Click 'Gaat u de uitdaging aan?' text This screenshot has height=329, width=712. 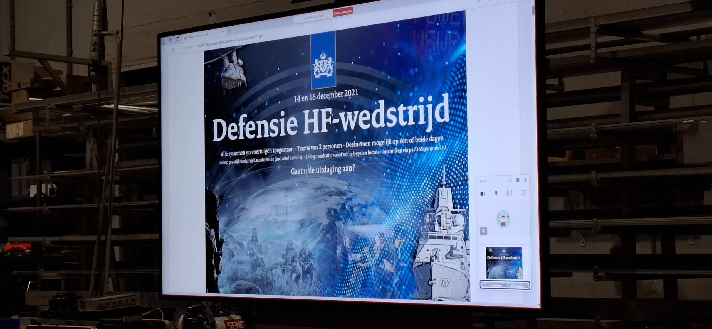[323, 170]
